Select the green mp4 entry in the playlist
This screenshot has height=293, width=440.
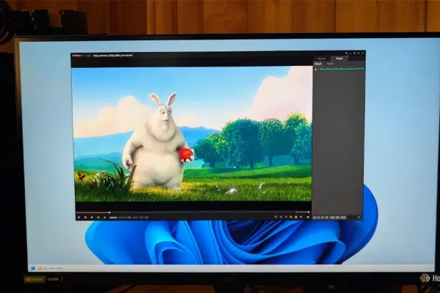pyautogui.click(x=339, y=69)
